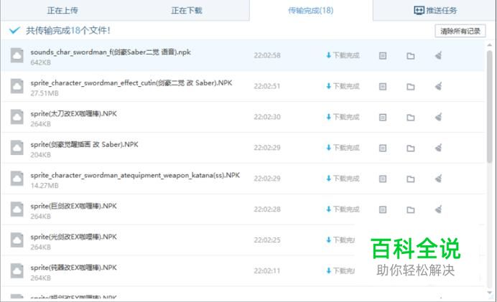Click the 22:02:11 timestamp
The width and height of the screenshot is (497, 302).
click(267, 270)
